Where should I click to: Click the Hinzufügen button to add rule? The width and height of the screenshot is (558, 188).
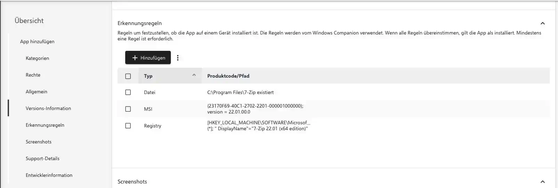pyautogui.click(x=148, y=58)
